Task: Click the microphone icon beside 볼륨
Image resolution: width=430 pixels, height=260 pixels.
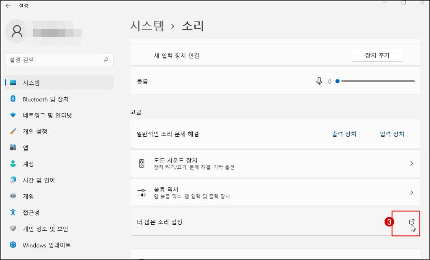Action: 322,81
